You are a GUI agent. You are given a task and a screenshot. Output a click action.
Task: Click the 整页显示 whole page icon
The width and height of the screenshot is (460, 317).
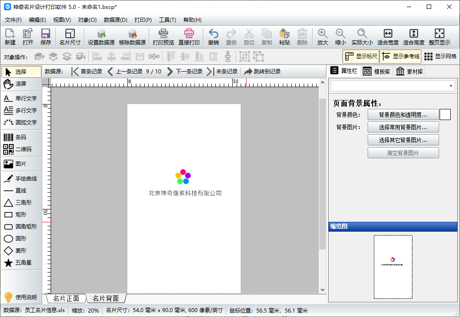click(440, 37)
